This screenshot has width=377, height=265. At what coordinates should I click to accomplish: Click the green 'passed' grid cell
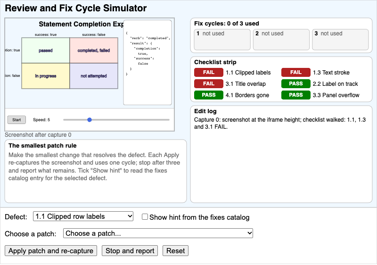(46, 50)
